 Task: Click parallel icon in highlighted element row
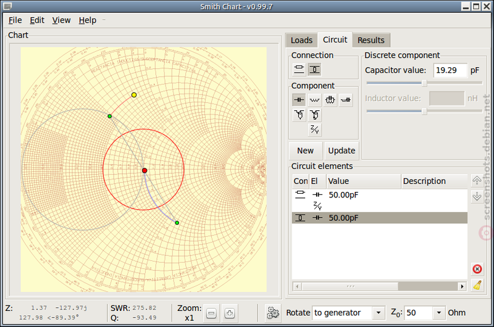[300, 218]
